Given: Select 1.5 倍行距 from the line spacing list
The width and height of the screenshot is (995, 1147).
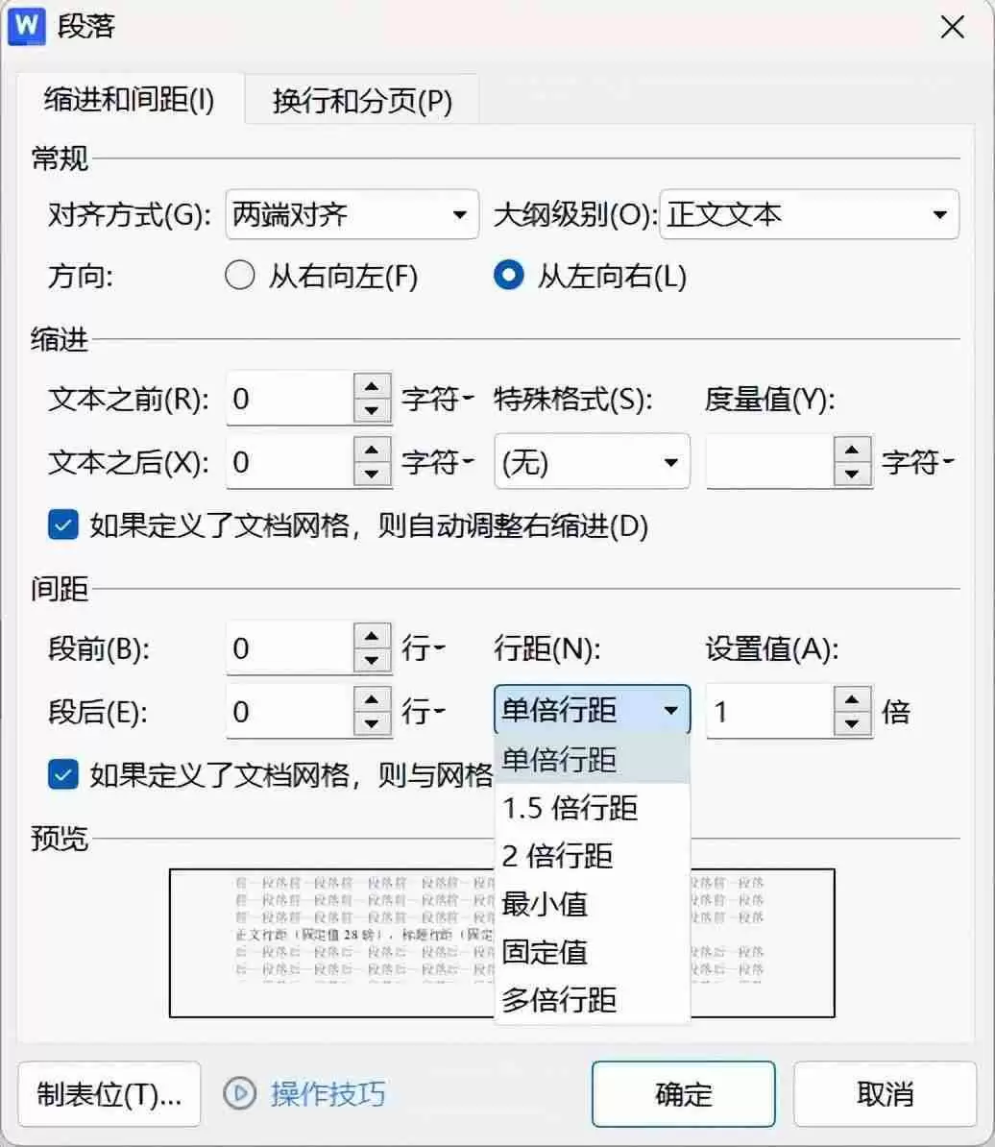Looking at the screenshot, I should pos(570,808).
